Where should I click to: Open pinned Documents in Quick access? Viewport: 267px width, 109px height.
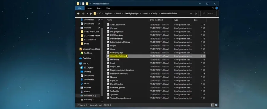point(89,24)
